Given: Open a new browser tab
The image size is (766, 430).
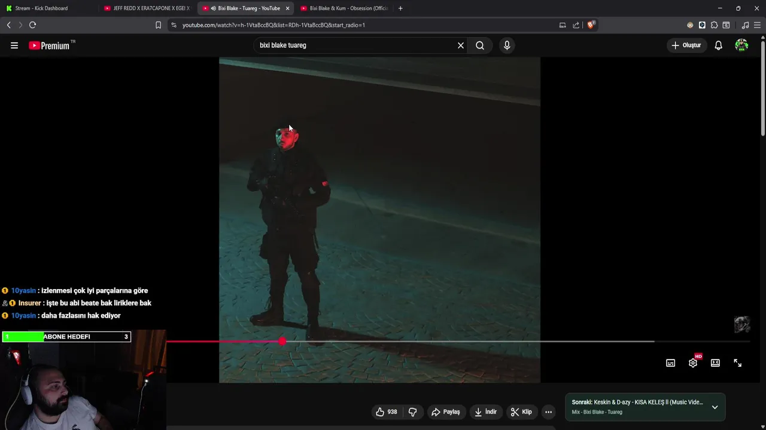Looking at the screenshot, I should click(x=400, y=8).
